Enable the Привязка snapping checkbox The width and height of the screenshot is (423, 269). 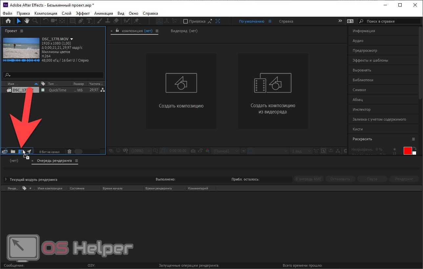click(x=186, y=21)
